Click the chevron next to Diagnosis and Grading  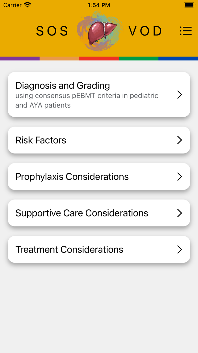tap(179, 95)
